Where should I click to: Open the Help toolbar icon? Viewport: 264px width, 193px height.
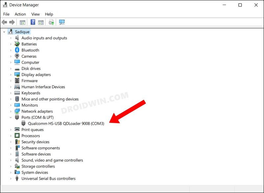click(33, 22)
